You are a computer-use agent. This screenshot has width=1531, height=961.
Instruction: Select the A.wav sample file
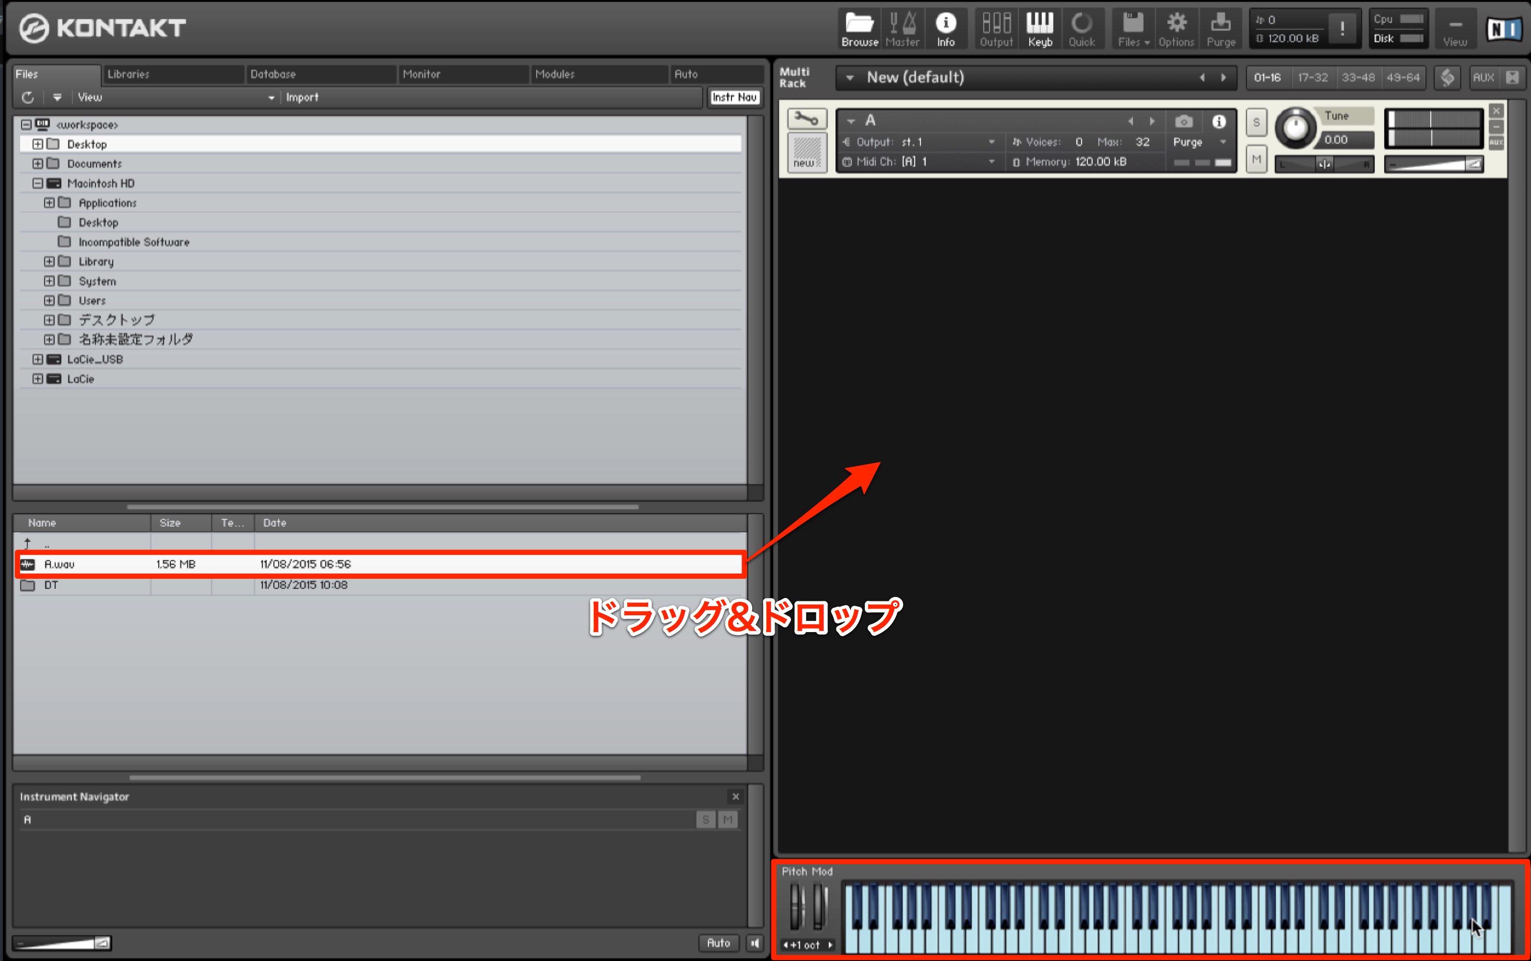coord(381,564)
